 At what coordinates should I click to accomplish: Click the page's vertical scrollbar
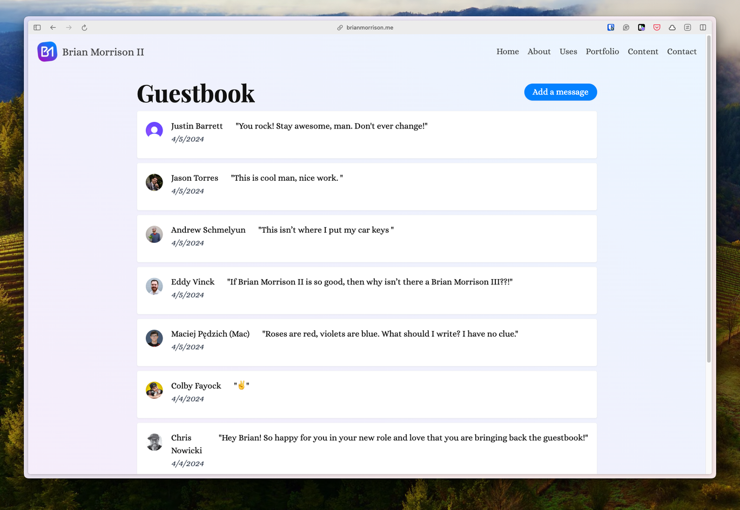pos(709,200)
